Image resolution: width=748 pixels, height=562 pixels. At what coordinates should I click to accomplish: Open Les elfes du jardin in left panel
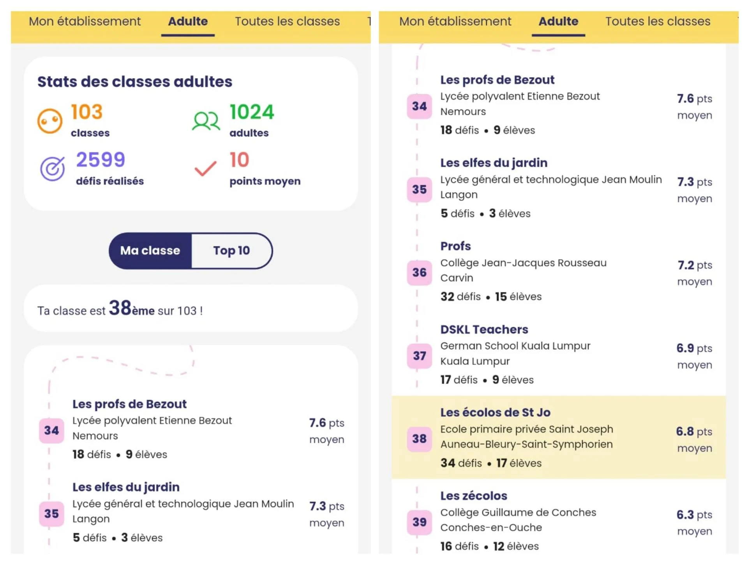[x=126, y=487]
